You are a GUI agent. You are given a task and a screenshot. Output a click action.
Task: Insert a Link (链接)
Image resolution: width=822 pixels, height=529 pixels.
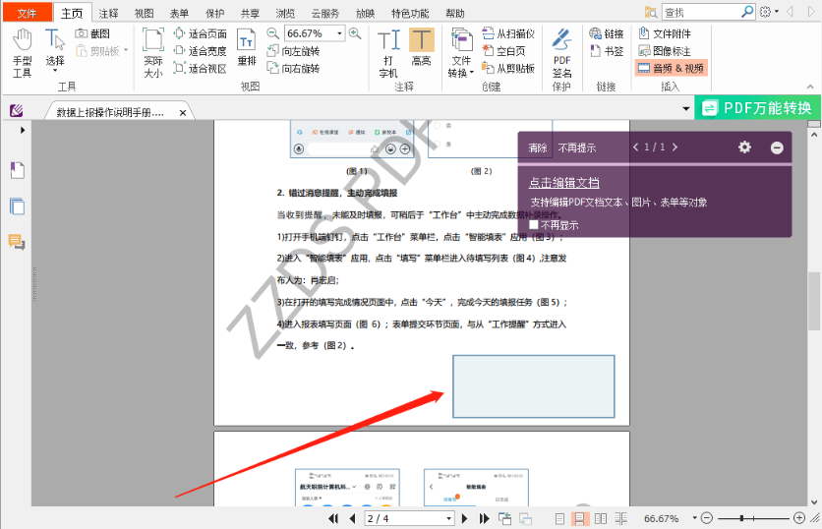pyautogui.click(x=607, y=33)
